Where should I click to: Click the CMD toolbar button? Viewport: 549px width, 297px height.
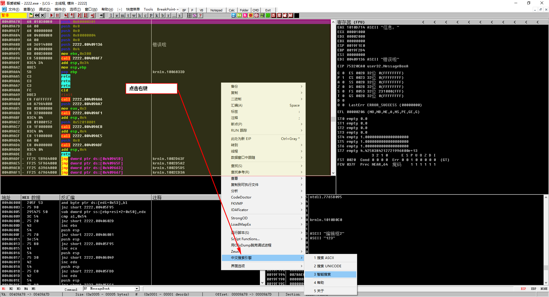(x=256, y=10)
